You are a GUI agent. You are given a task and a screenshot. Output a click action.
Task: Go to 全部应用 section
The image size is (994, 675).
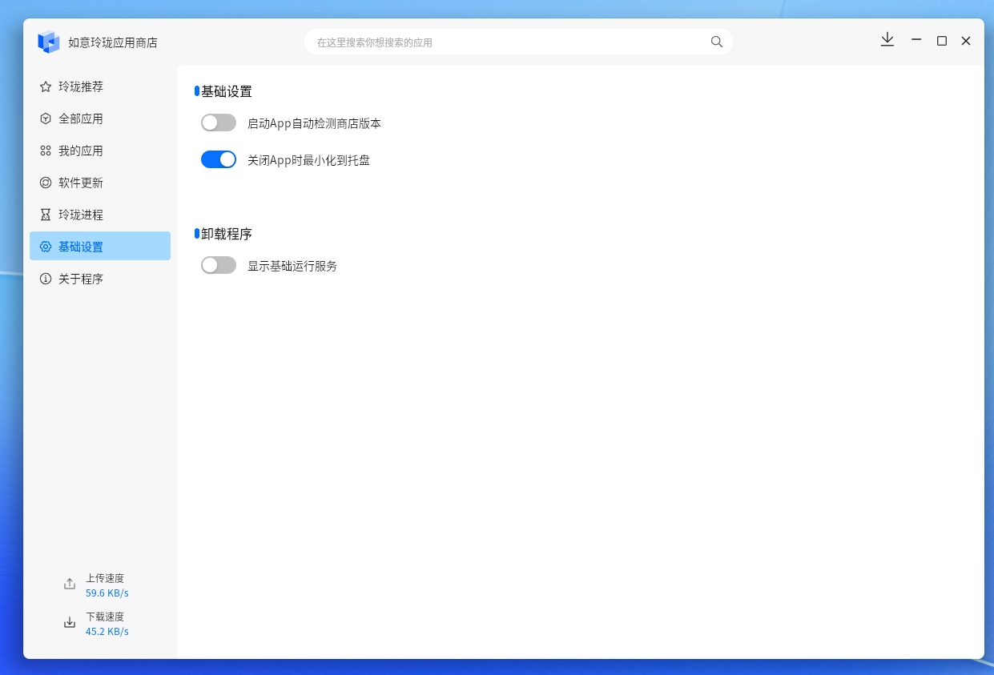coord(100,119)
